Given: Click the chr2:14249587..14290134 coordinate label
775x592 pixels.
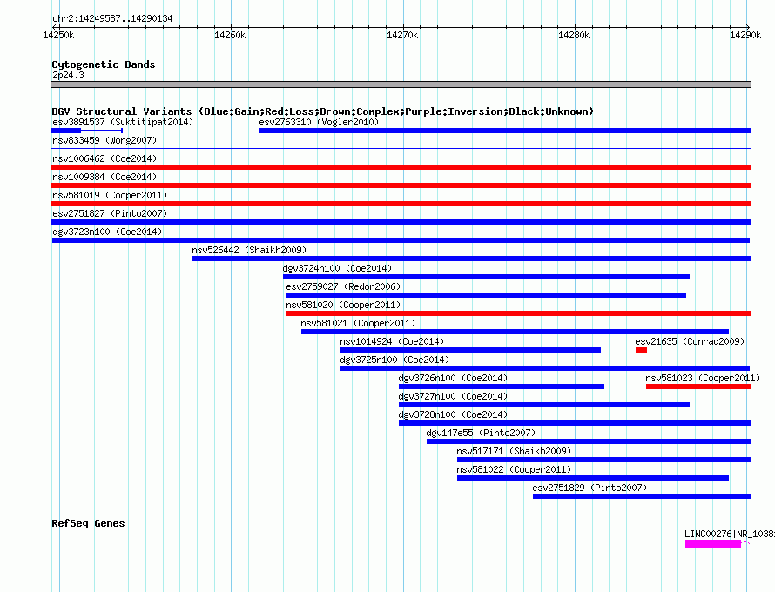Looking at the screenshot, I should pos(112,19).
